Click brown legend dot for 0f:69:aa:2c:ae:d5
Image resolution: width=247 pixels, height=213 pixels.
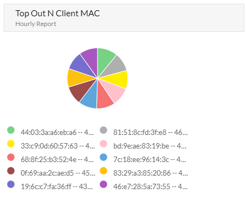[11, 171]
